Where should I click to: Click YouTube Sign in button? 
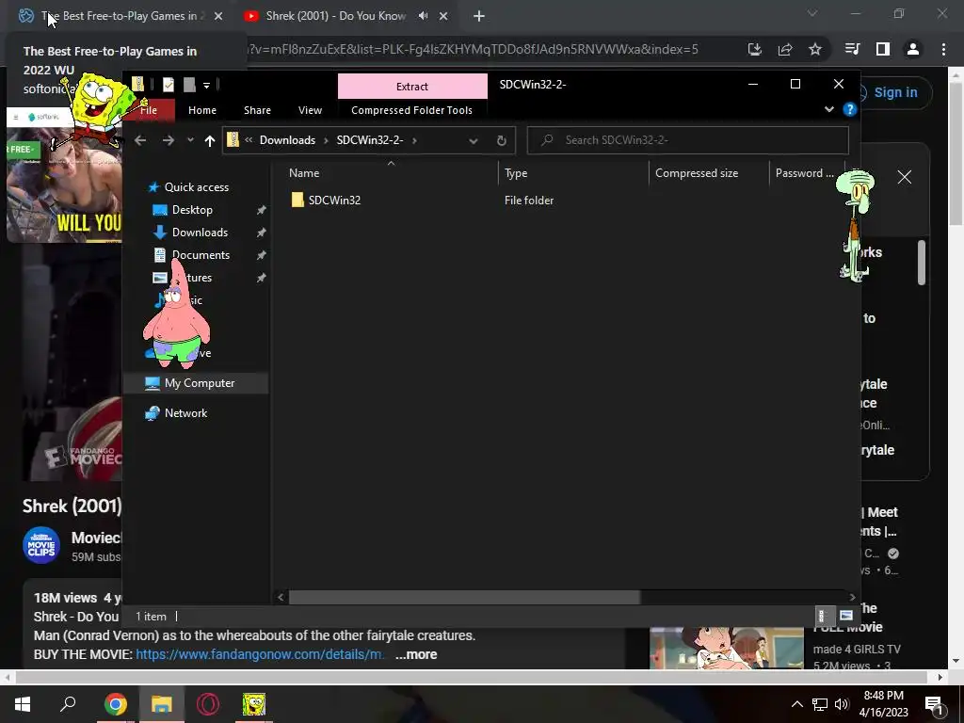(894, 92)
